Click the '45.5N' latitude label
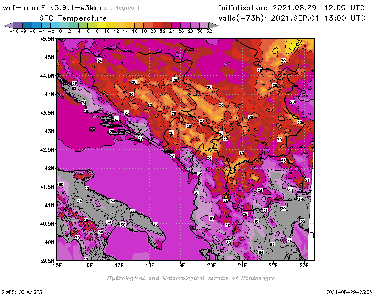This screenshot has width=382, height=295. [47, 39]
